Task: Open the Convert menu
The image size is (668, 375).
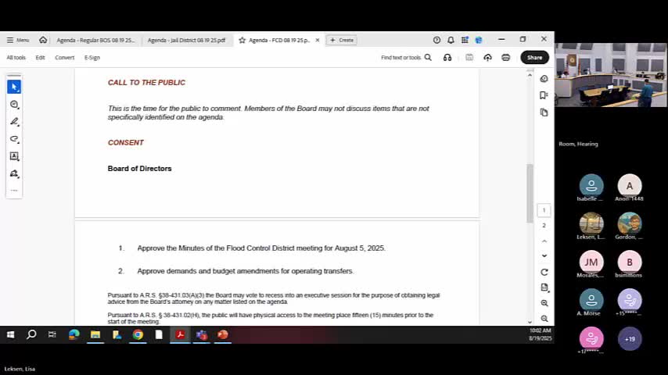Action: [x=65, y=58]
